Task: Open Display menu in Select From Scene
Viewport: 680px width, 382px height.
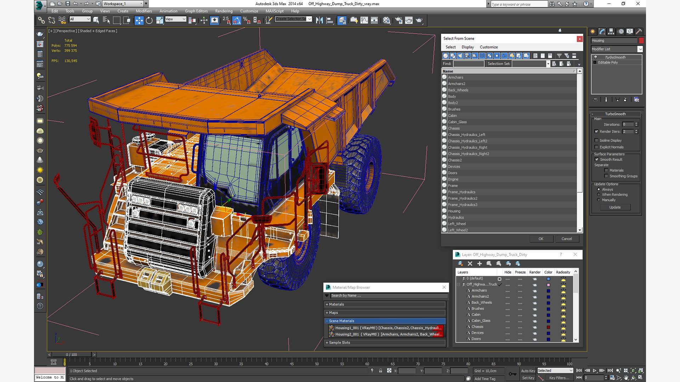Action: [467, 47]
